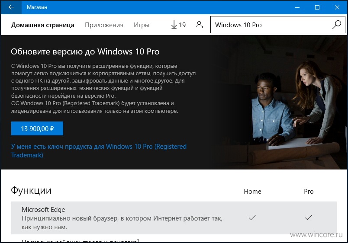Click the 'Обновите версию до Windows 10 Pro' title
Viewport: 348px width, 243px height.
[x=85, y=51]
